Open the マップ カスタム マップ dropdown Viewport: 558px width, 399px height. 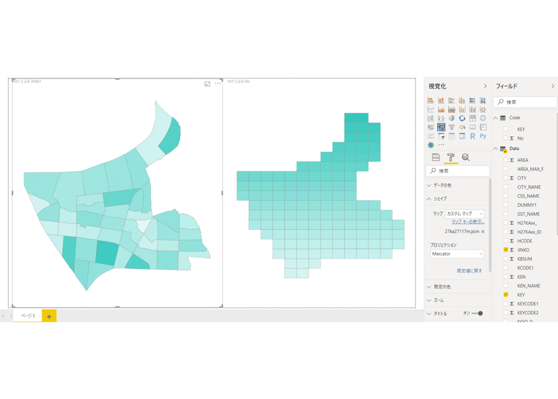465,214
